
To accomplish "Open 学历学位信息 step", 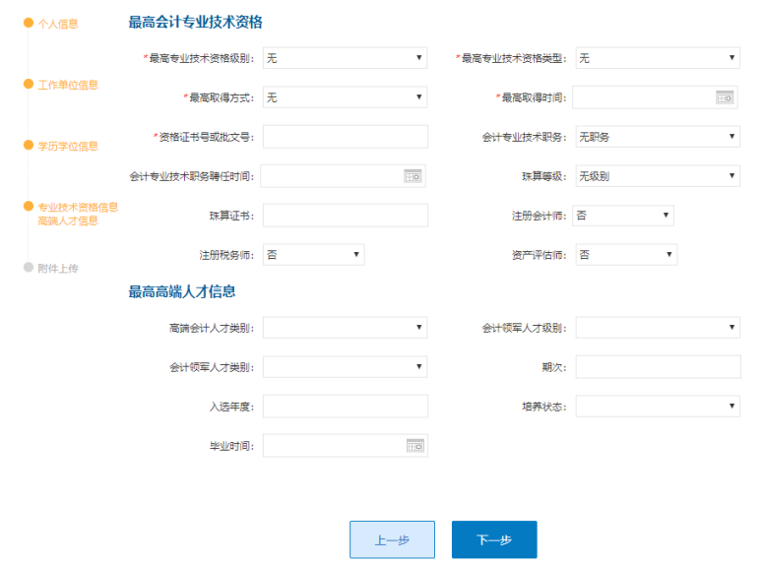I will click(68, 146).
